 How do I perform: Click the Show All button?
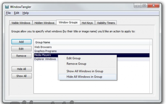coord(22,76)
